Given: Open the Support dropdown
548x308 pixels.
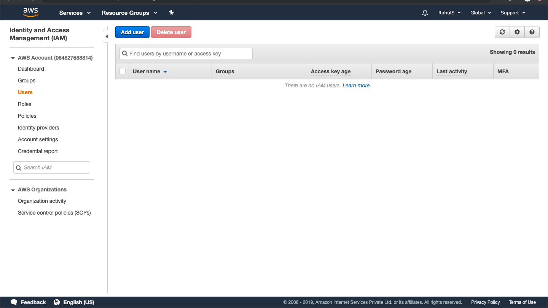Looking at the screenshot, I should pos(512,13).
